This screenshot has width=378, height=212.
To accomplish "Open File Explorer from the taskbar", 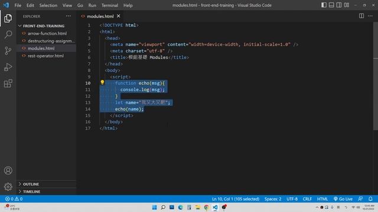I will tap(198, 207).
